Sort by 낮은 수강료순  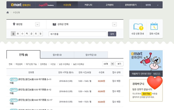point(64,64)
